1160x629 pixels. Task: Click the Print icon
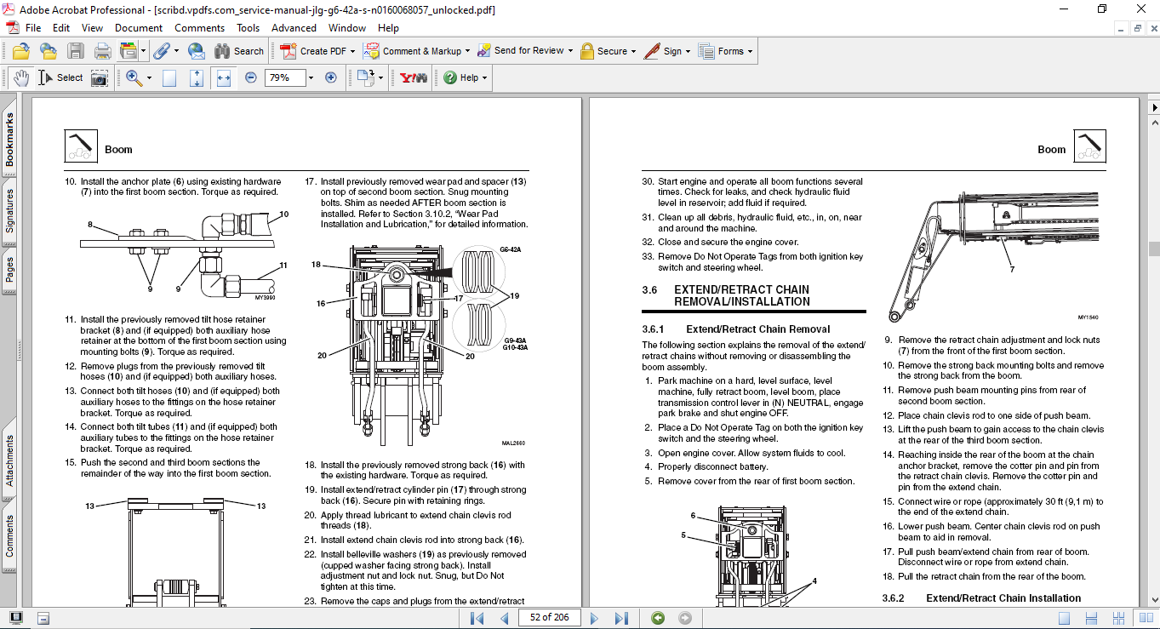[x=102, y=51]
